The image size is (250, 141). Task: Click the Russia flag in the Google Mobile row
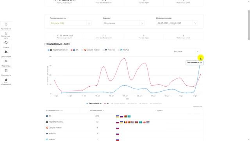(x=118, y=128)
